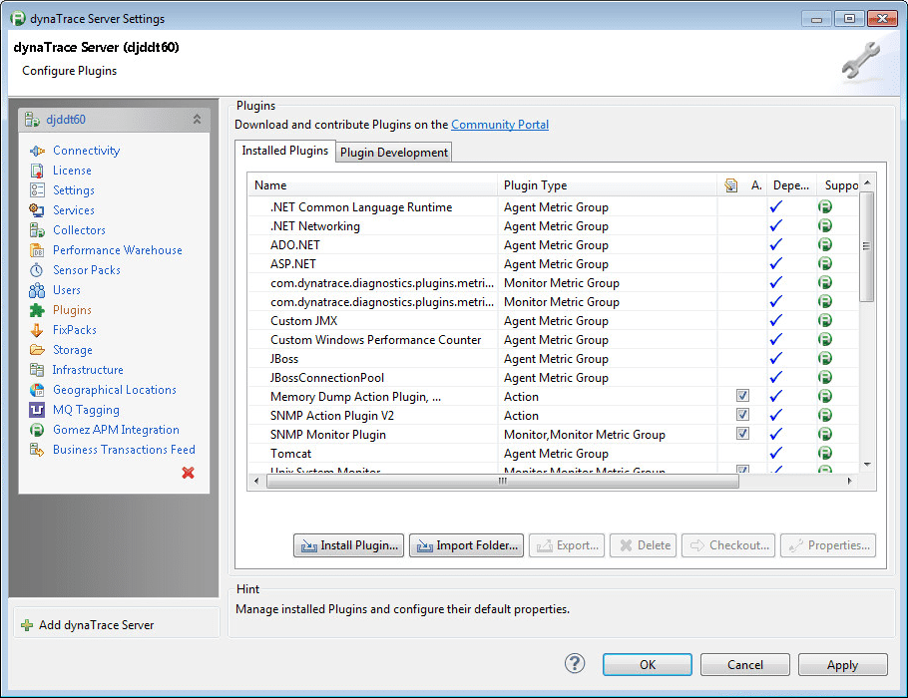This screenshot has width=908, height=698.
Task: Click the MQ Tagging icon
Action: click(x=37, y=410)
